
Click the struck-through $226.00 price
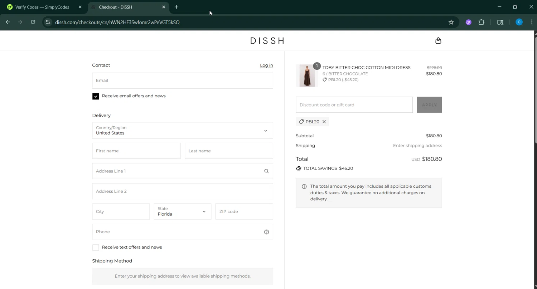click(434, 68)
